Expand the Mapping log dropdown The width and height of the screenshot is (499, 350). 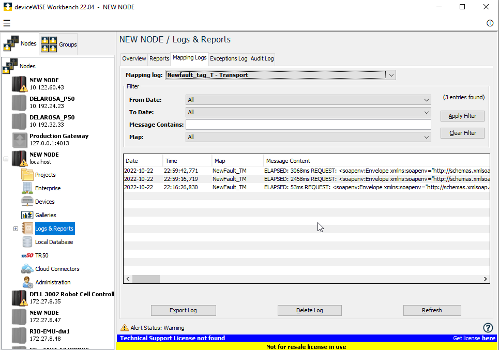pos(391,75)
